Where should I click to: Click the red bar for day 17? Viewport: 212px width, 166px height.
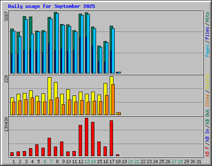(x=111, y=138)
